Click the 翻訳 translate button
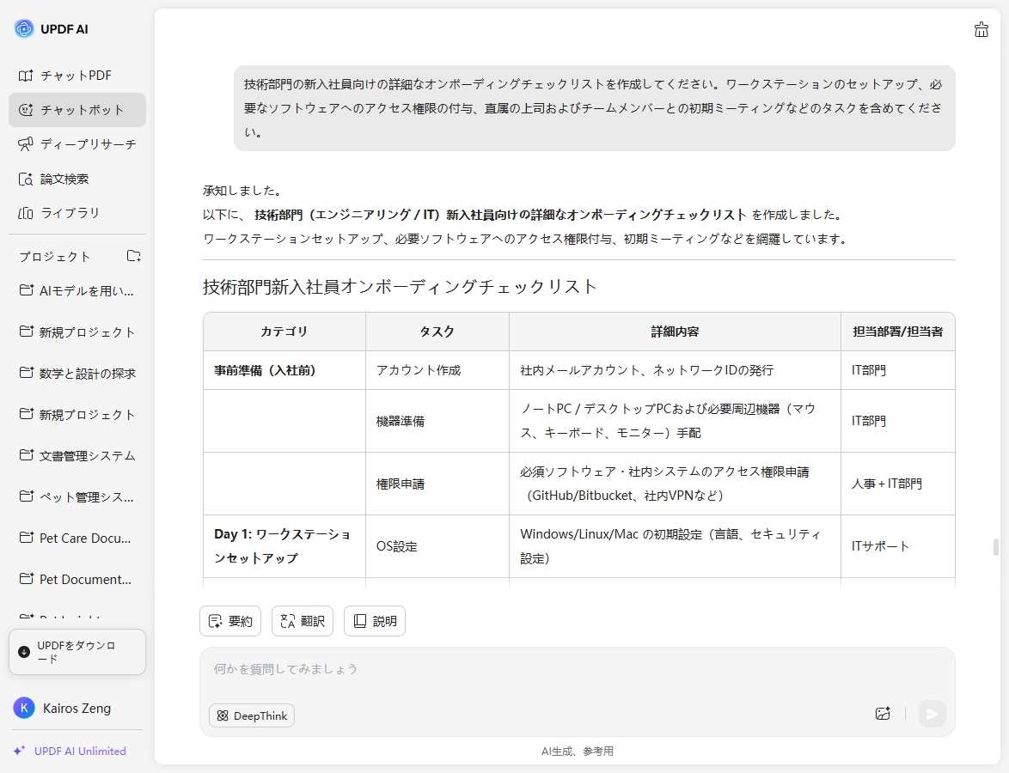 [303, 621]
